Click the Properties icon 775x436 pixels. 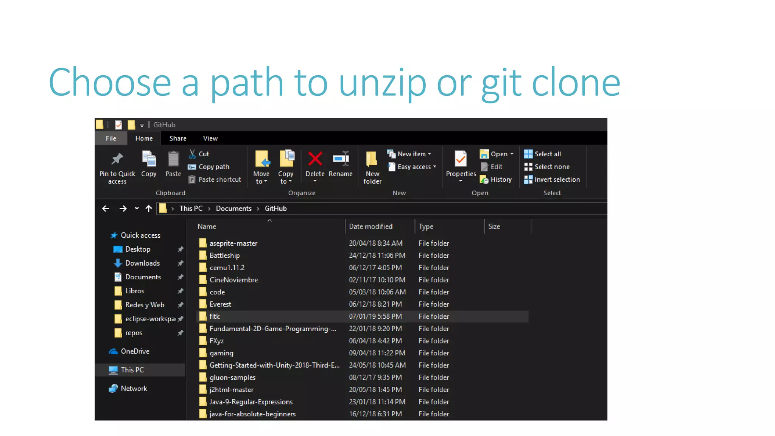pos(461,159)
